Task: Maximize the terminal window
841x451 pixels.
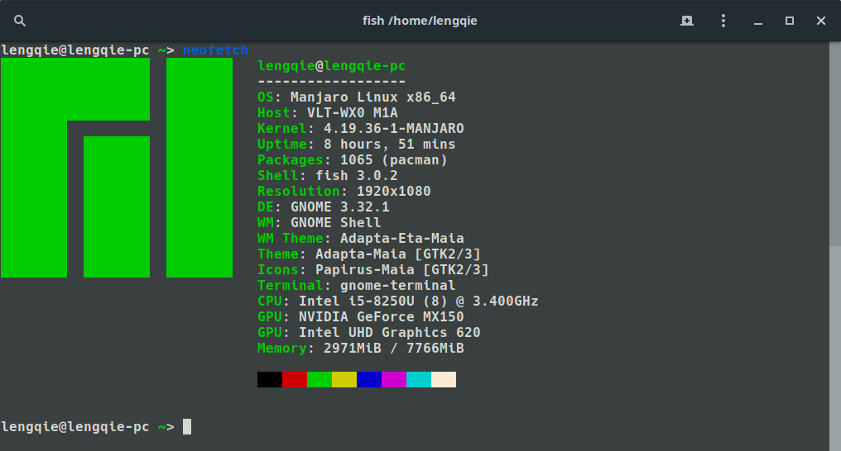Action: click(789, 21)
